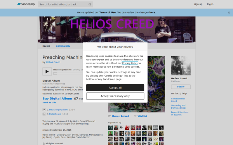Viewport: 233px width, 145px height.
Task: Open the Helios Creed artist link under title
Action: coord(53,62)
